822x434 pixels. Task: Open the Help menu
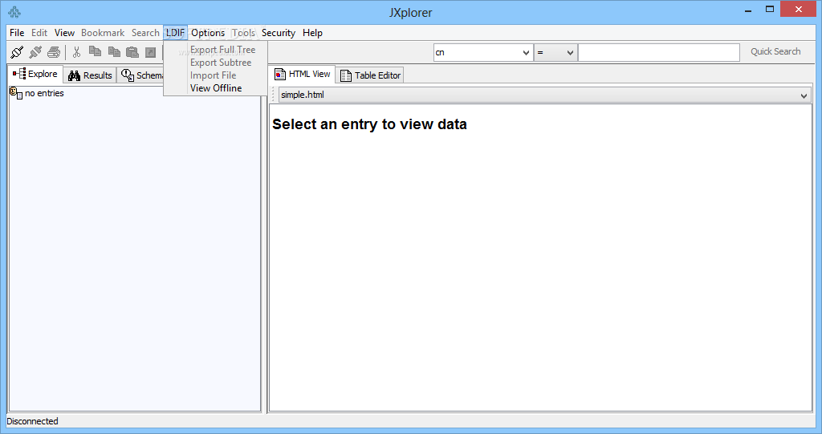click(x=312, y=33)
